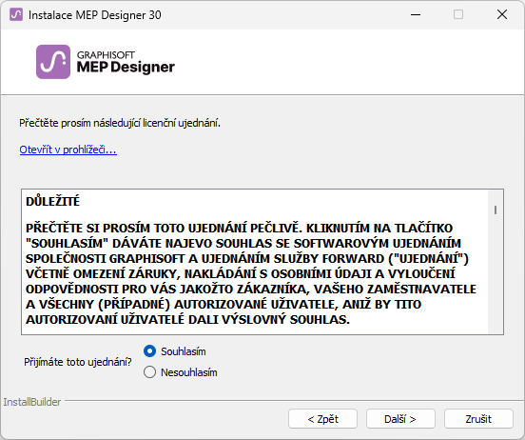Go back with the Zpět button

click(x=322, y=419)
